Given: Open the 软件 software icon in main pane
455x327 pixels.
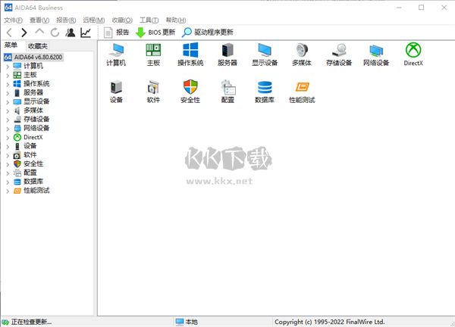Looking at the screenshot, I should click(x=153, y=92).
